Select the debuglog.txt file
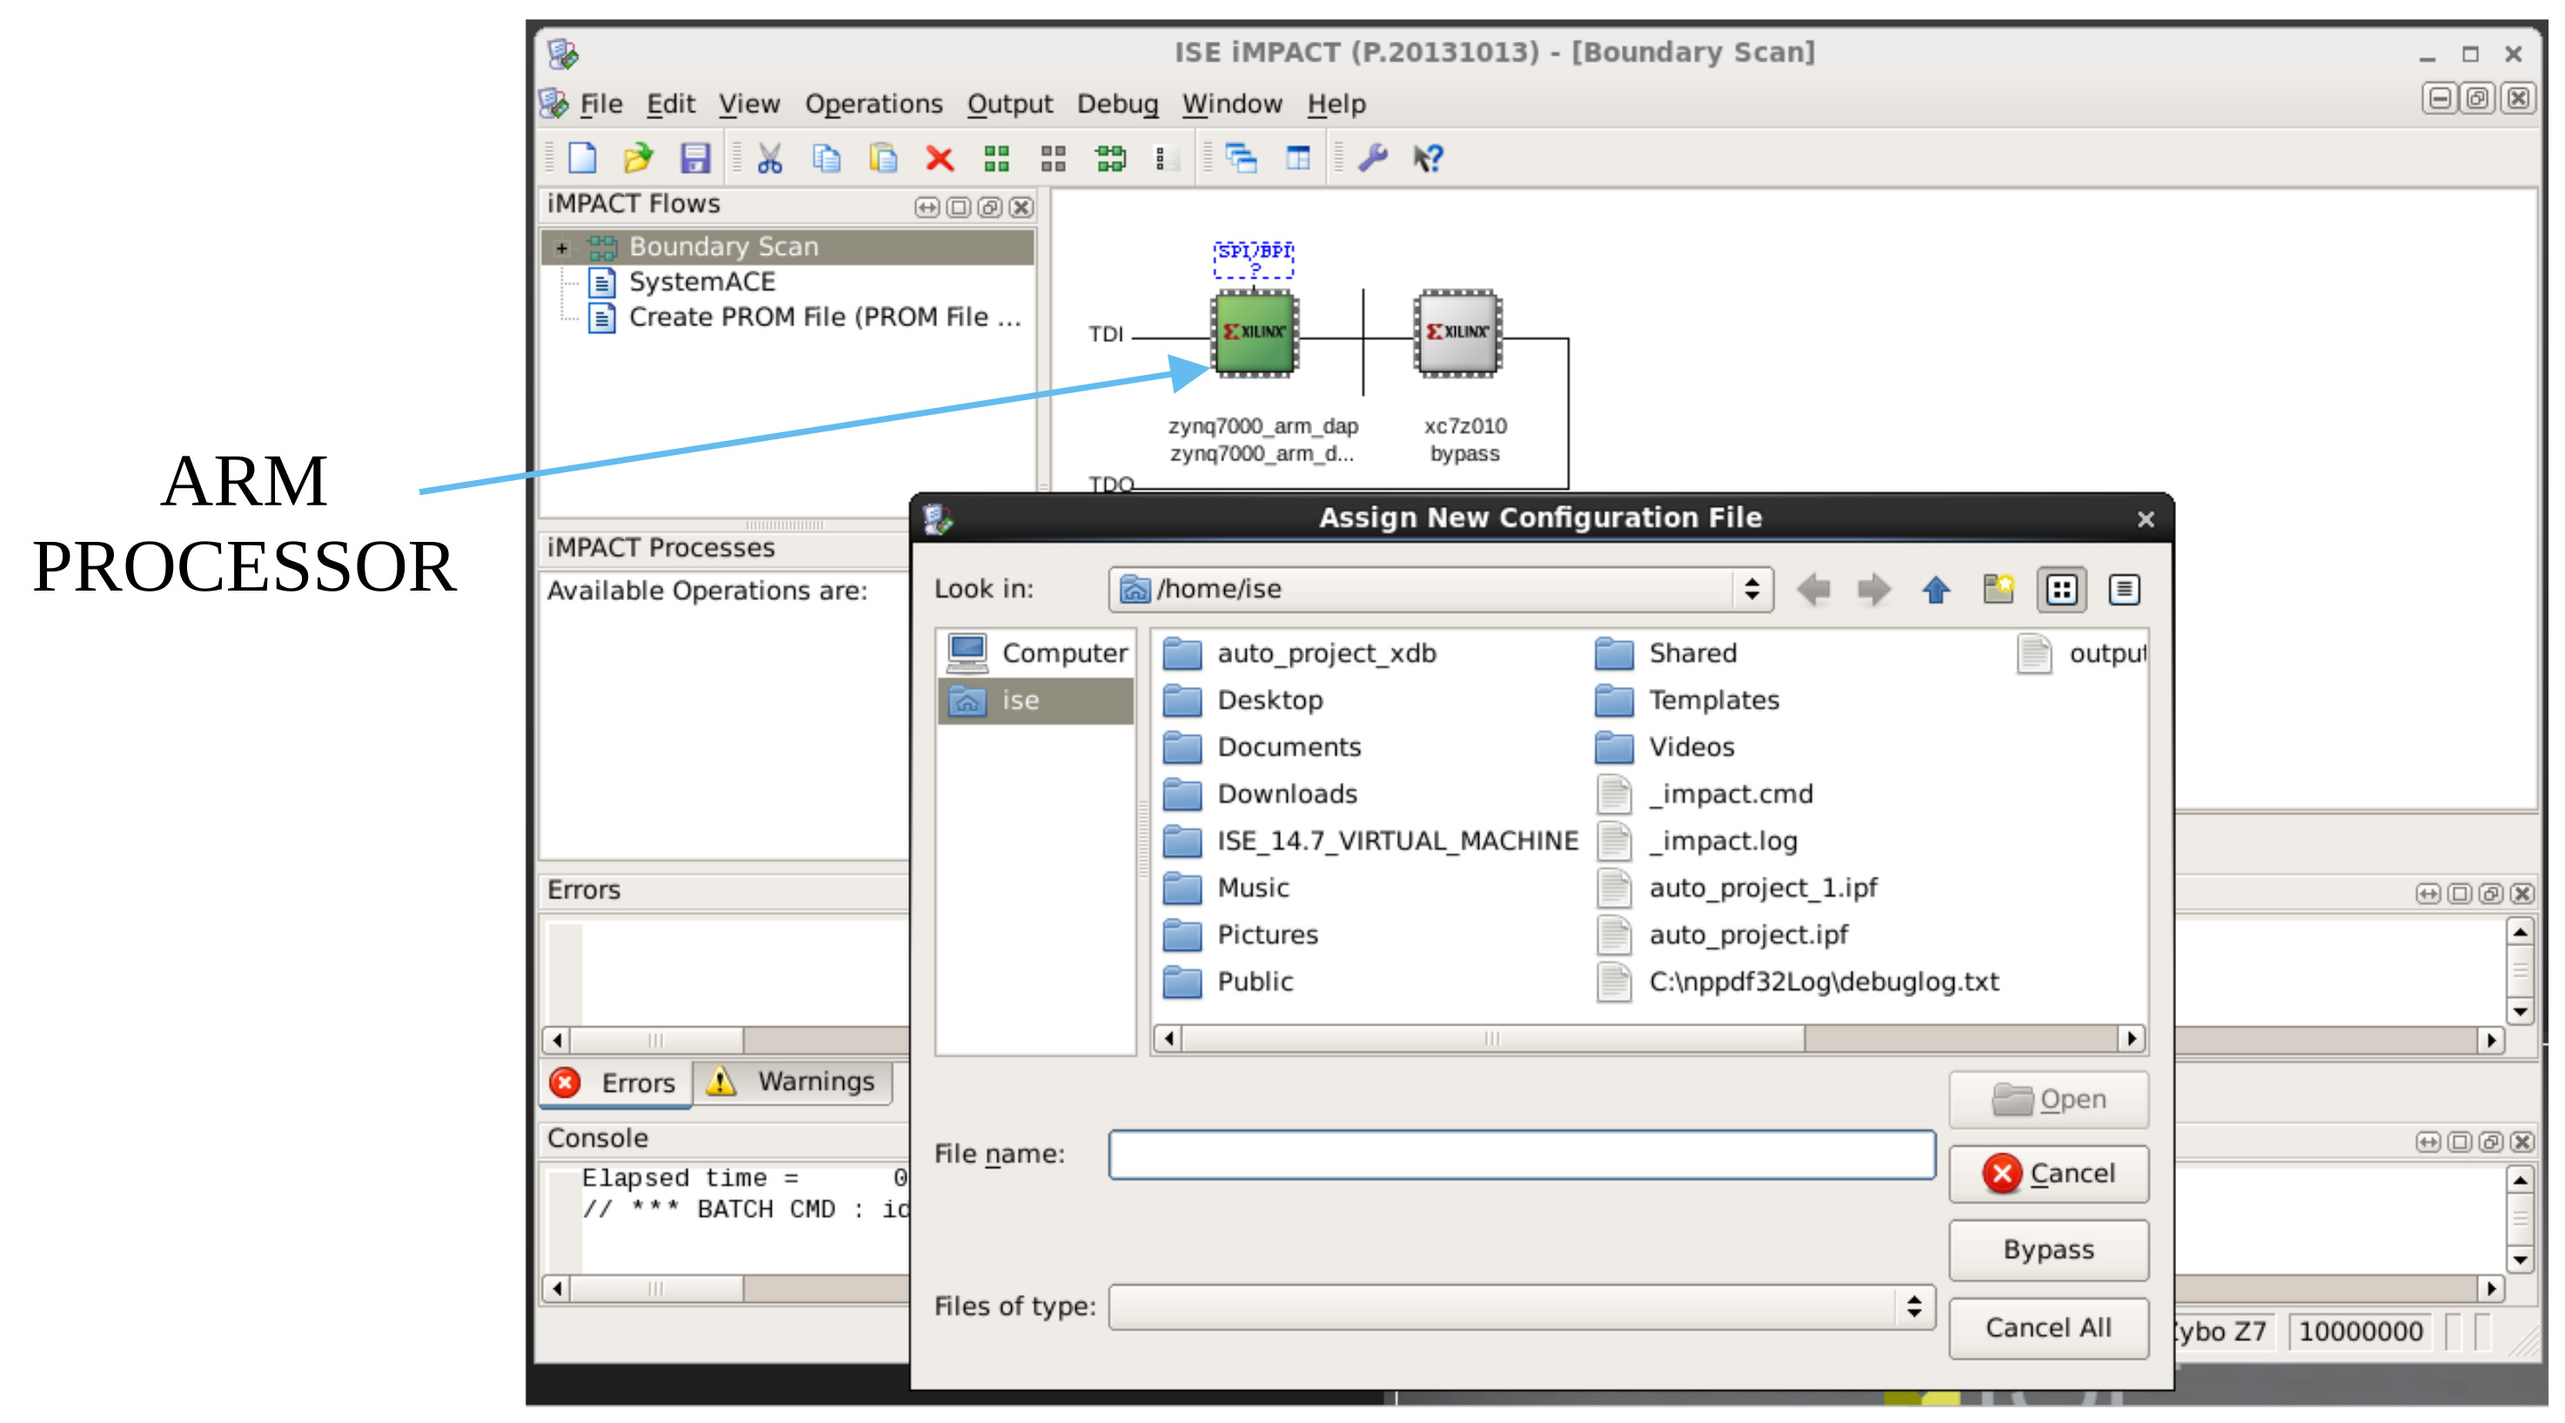 click(1798, 981)
